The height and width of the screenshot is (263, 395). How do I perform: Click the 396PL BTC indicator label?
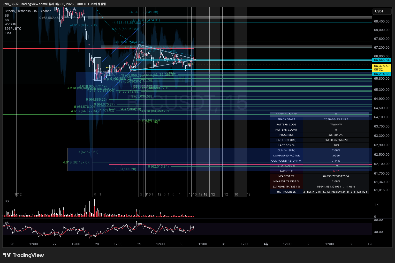13,29
